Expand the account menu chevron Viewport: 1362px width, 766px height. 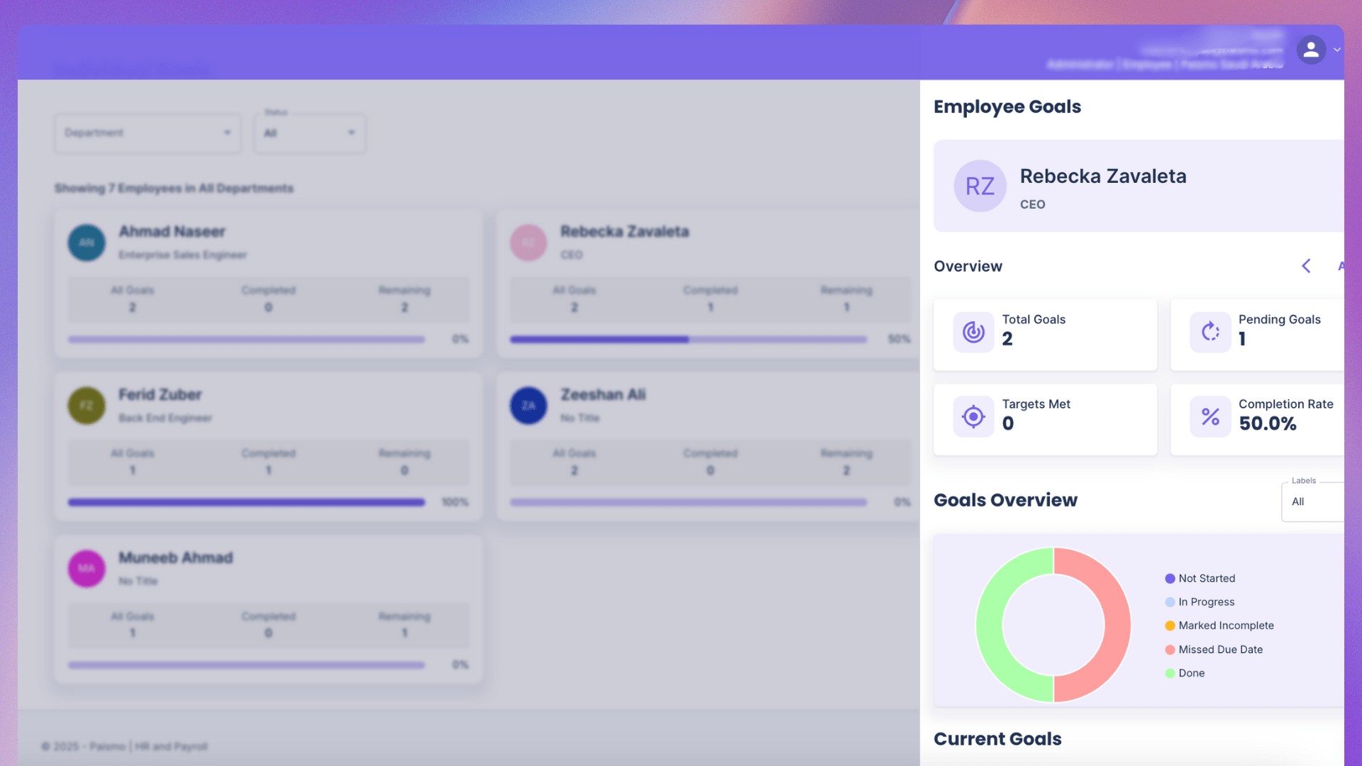[x=1337, y=50]
